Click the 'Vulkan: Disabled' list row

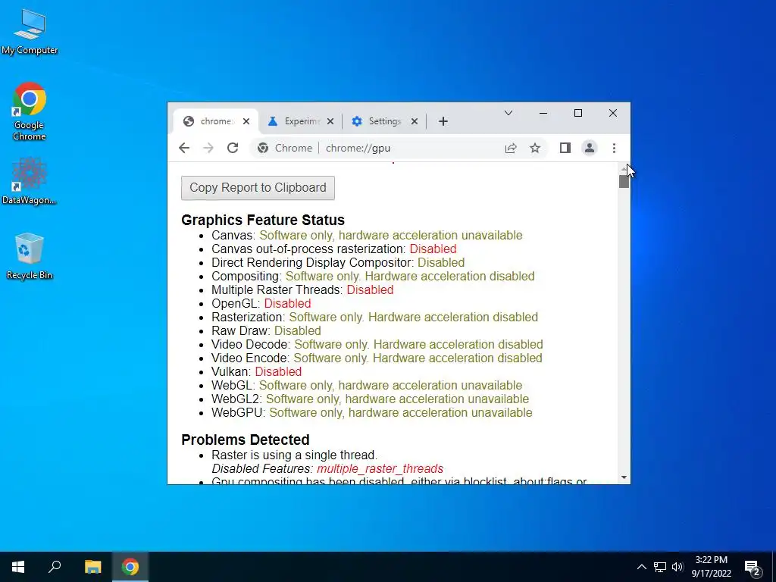pos(256,371)
